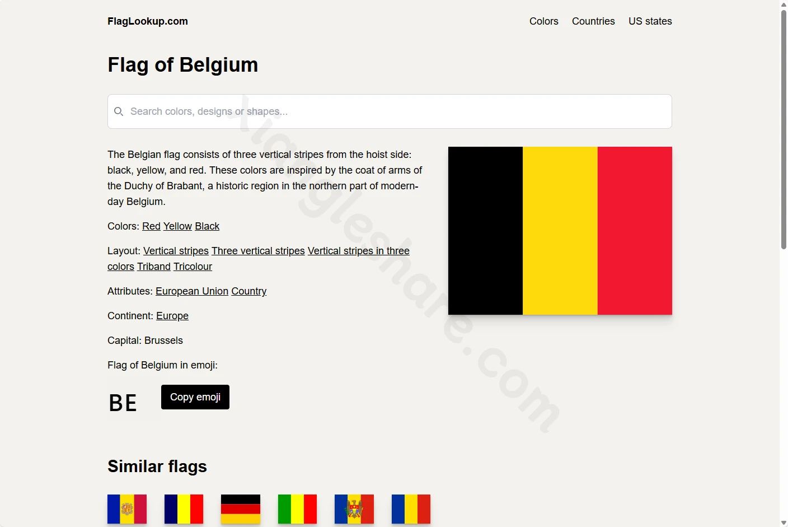The image size is (788, 527).
Task: Click the scrollbar up arrow
Action: click(x=784, y=4)
